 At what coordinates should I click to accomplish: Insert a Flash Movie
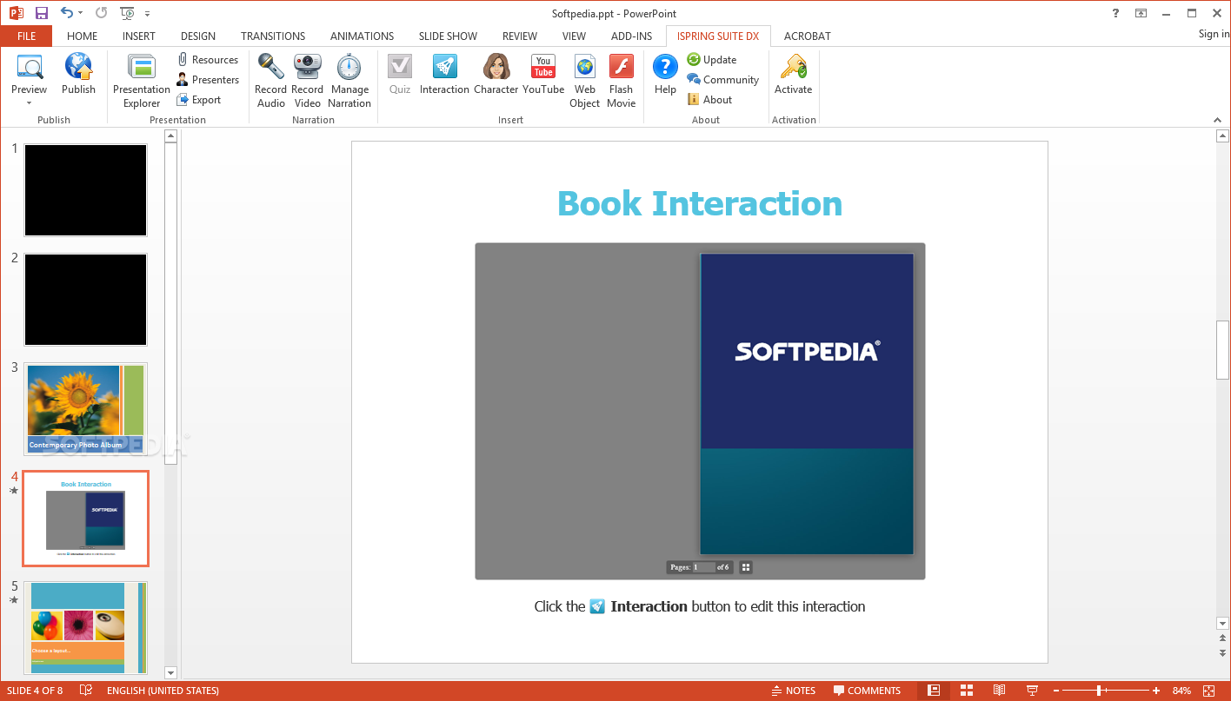point(622,81)
